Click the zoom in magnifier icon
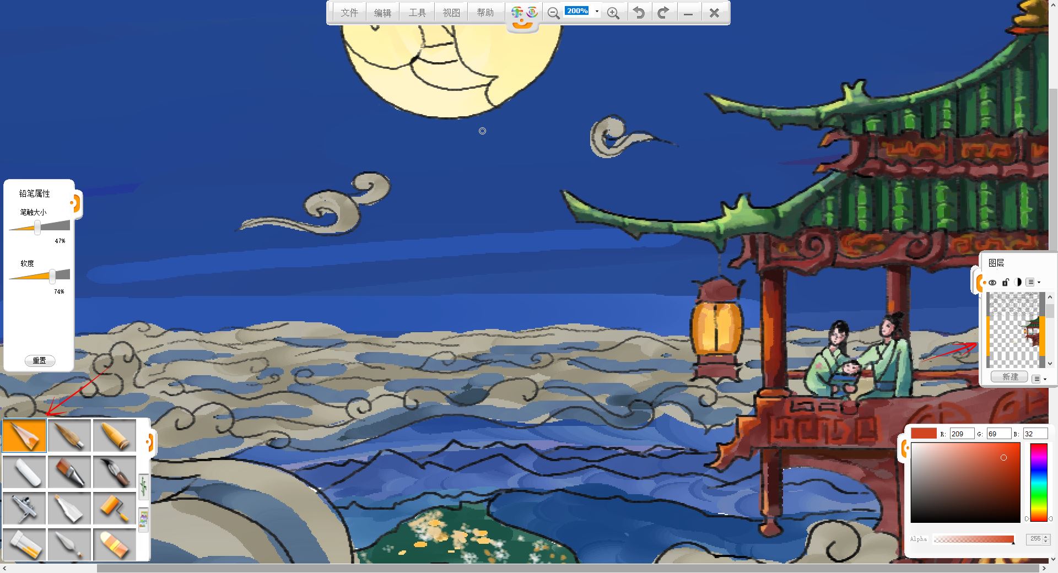This screenshot has height=573, width=1058. (613, 13)
